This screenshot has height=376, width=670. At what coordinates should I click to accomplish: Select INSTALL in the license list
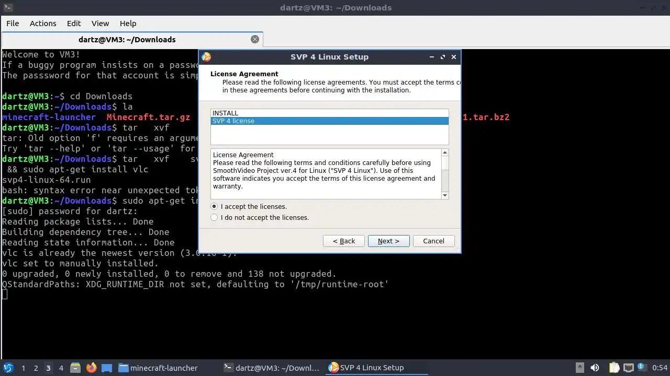pos(329,113)
